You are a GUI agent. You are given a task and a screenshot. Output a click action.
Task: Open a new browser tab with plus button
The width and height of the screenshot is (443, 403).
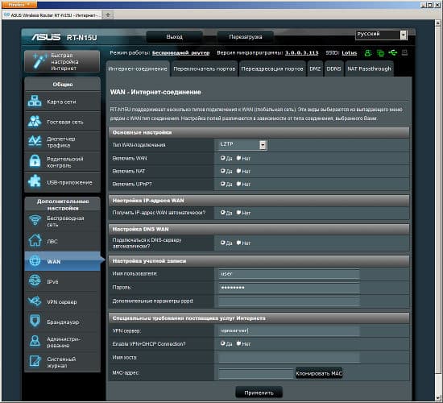tap(108, 15)
